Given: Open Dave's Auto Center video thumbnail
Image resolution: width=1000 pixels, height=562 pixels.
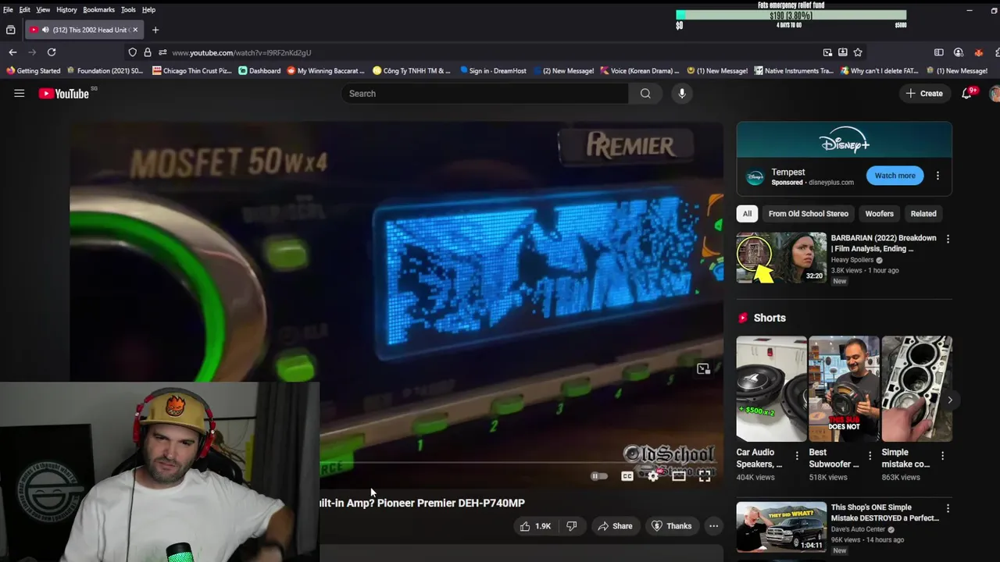Looking at the screenshot, I should [x=781, y=527].
